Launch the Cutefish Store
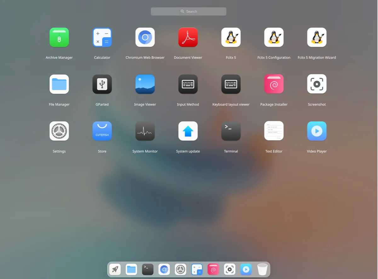This screenshot has width=378, height=279. [102, 131]
